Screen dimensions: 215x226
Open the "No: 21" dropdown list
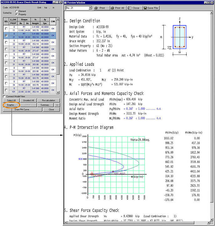click(90, 8)
